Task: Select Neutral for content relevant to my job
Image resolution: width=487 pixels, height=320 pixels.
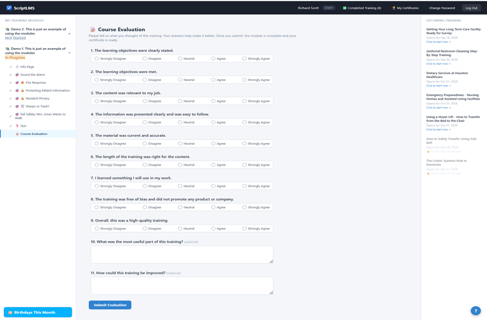Action: (x=180, y=101)
